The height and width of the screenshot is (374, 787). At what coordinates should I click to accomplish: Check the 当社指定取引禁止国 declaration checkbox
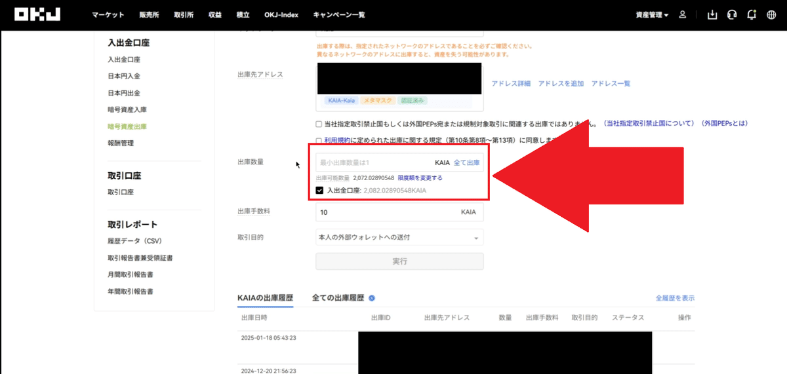pos(319,123)
